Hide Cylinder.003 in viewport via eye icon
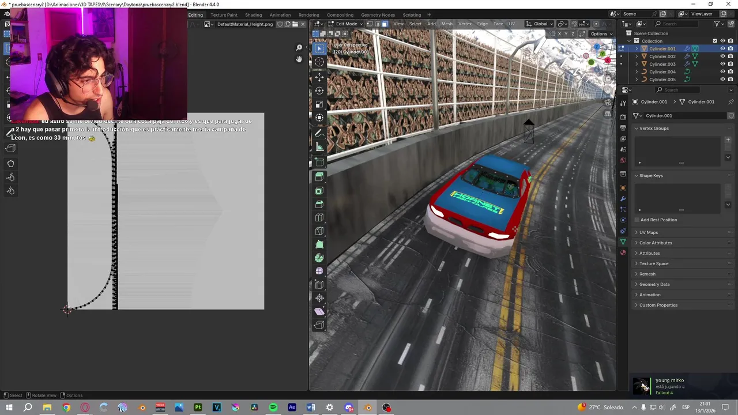 (722, 64)
